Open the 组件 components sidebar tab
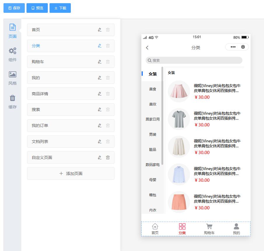This screenshot has height=251, width=264. coord(13,54)
